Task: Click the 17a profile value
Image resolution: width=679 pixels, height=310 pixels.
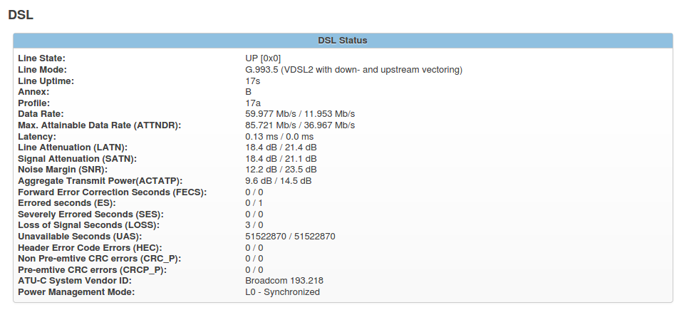Action: click(253, 103)
